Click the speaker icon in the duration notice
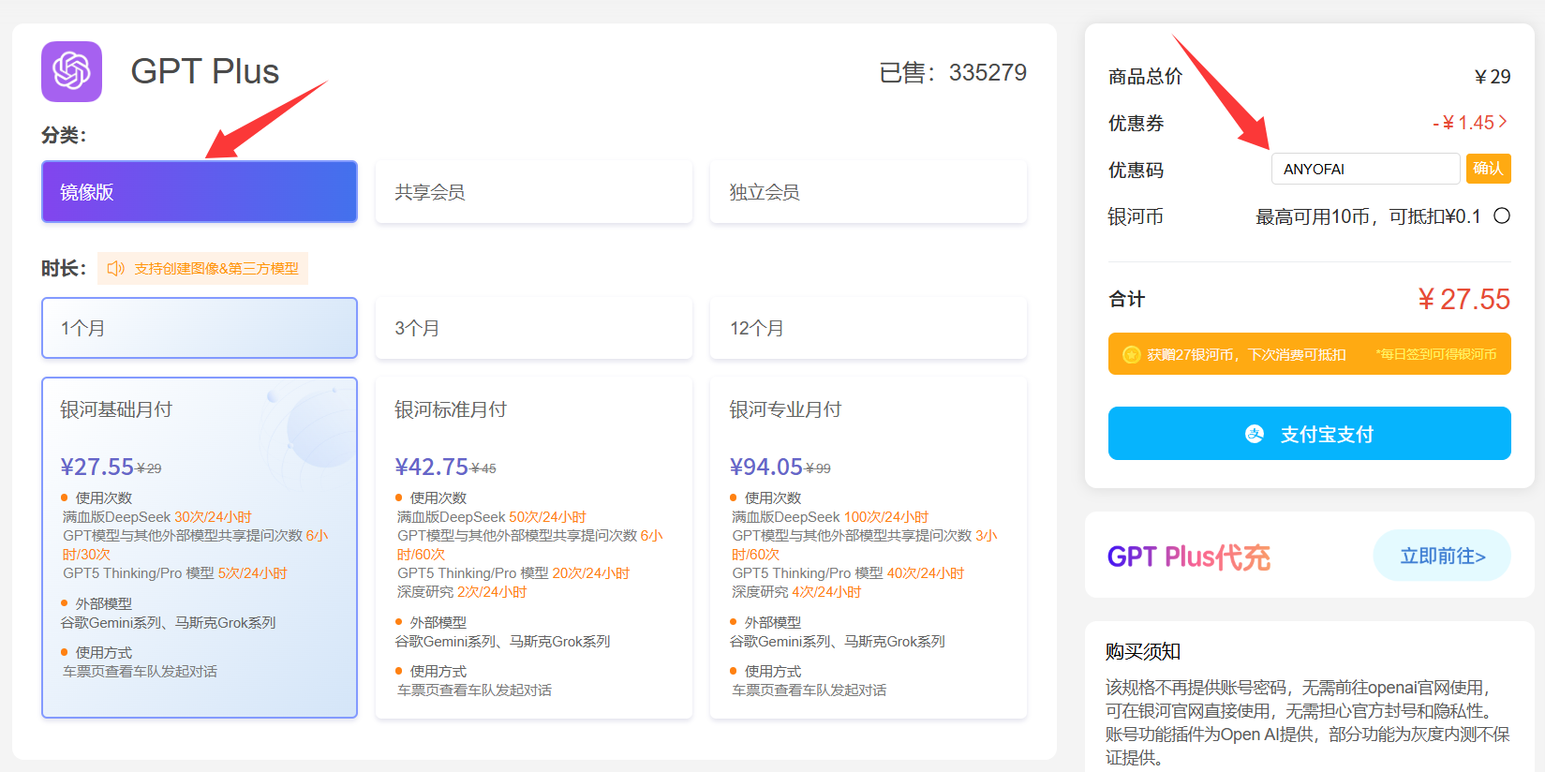Screen dimensions: 1545x772 116,269
